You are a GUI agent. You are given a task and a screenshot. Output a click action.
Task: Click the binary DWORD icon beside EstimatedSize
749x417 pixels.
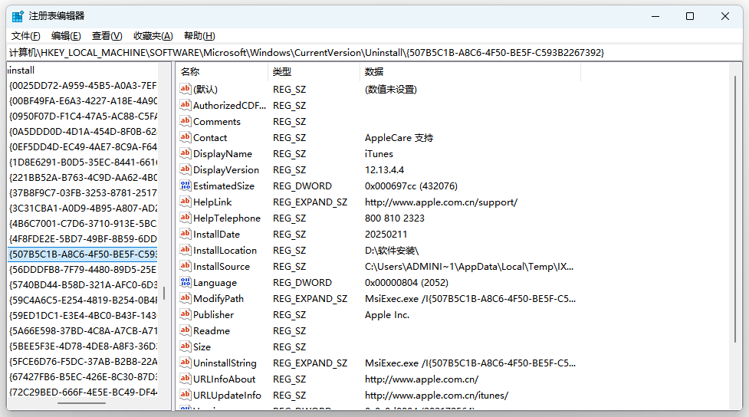pos(186,186)
